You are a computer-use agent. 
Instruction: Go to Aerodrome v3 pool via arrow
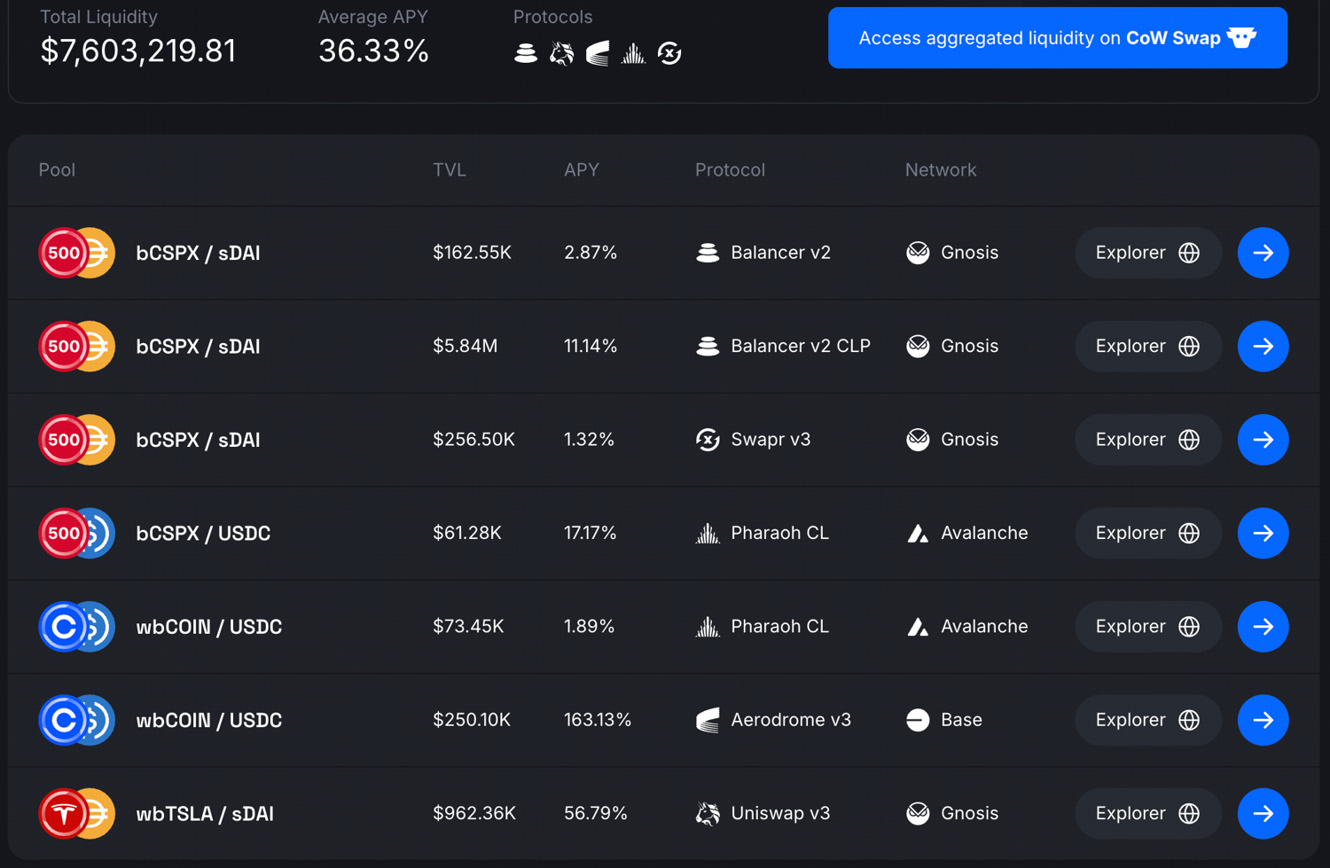(x=1263, y=720)
